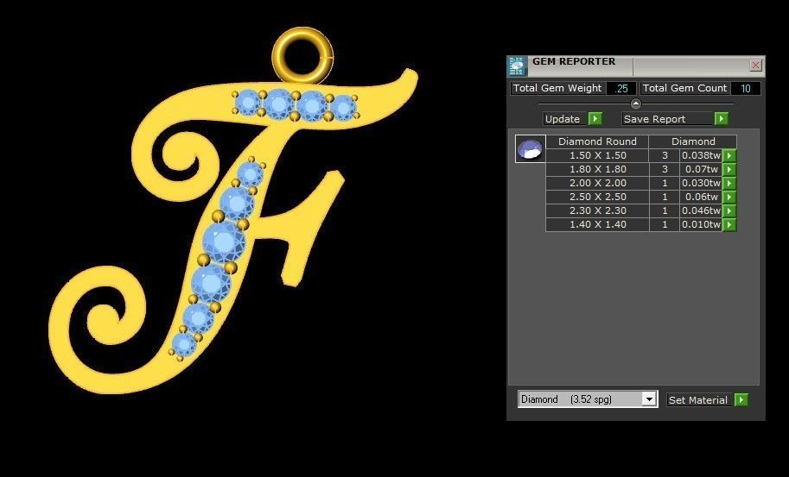Image resolution: width=789 pixels, height=477 pixels.
Task: Select the 1.50 X 1.50 size cell
Action: (x=597, y=155)
